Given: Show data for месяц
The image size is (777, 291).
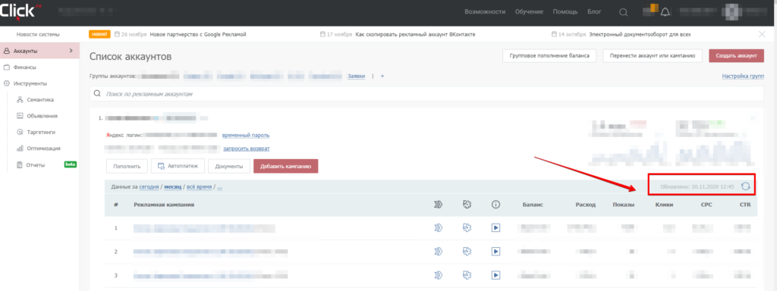Looking at the screenshot, I should tap(173, 187).
